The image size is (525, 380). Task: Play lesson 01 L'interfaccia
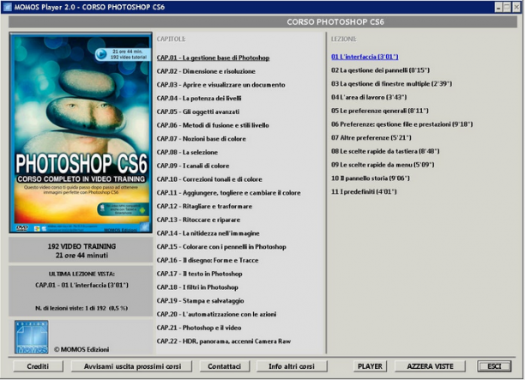pyautogui.click(x=365, y=57)
